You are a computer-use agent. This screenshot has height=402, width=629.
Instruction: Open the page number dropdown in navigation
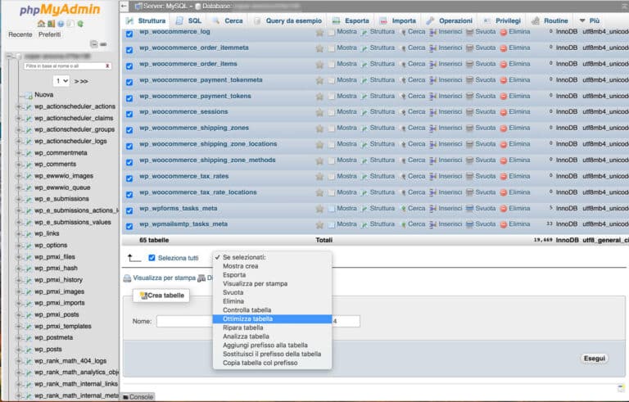click(61, 81)
